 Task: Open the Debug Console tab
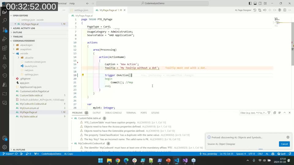click(113, 113)
